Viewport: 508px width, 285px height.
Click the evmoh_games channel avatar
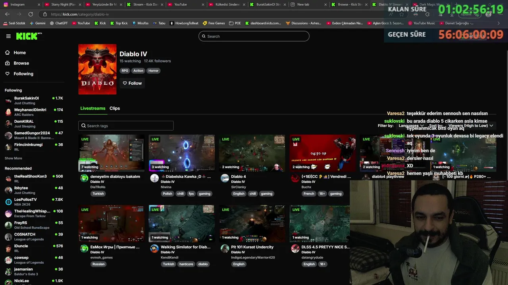point(84,249)
